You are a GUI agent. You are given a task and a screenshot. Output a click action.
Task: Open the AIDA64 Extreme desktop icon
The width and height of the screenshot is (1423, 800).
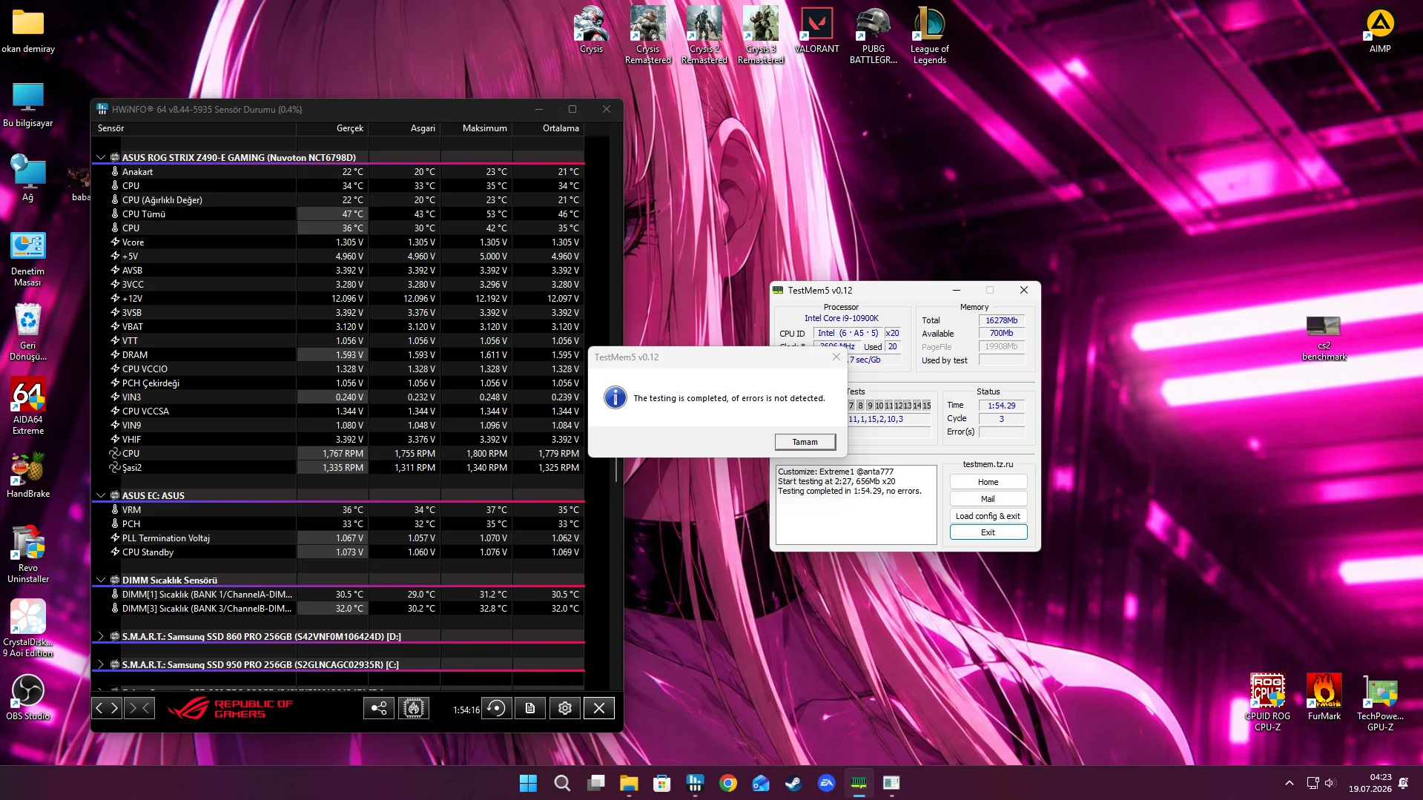pyautogui.click(x=28, y=406)
